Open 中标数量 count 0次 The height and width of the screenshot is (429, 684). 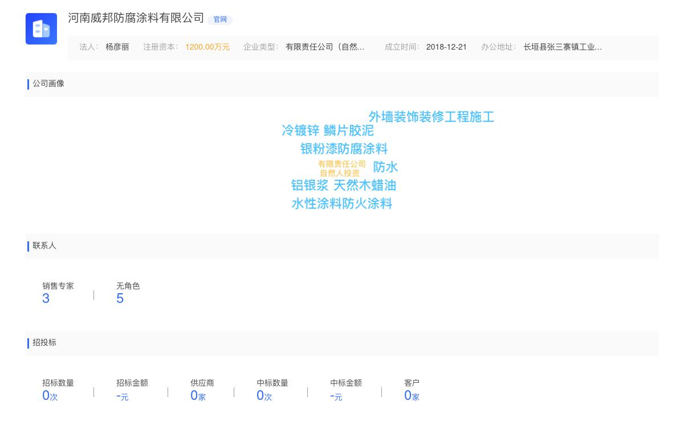click(x=264, y=395)
